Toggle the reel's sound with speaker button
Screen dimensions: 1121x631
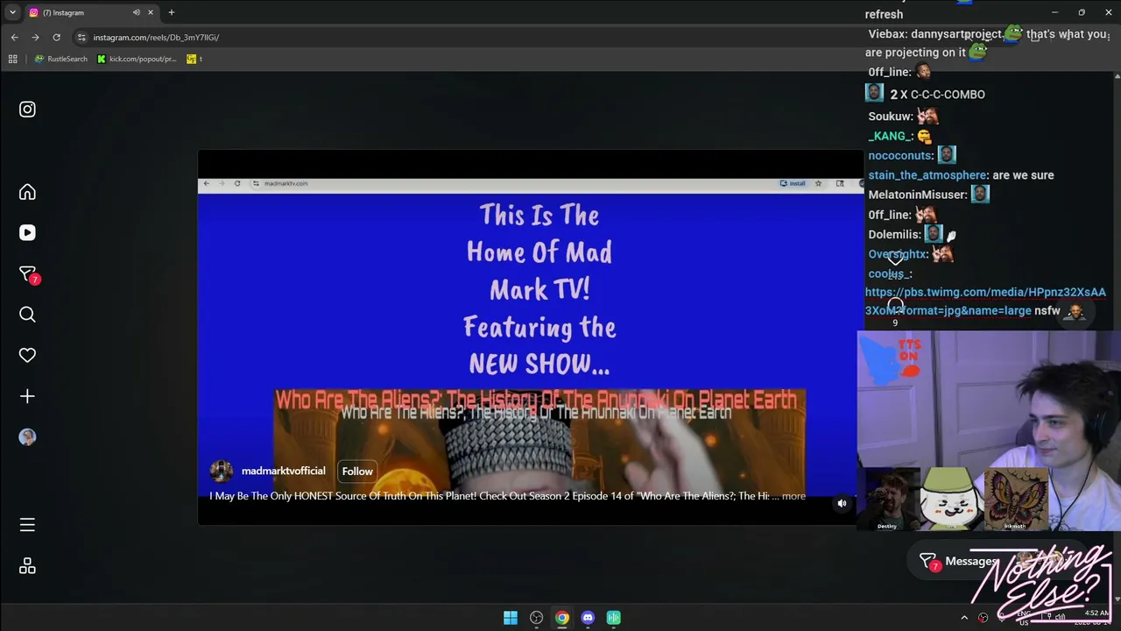coord(842,503)
